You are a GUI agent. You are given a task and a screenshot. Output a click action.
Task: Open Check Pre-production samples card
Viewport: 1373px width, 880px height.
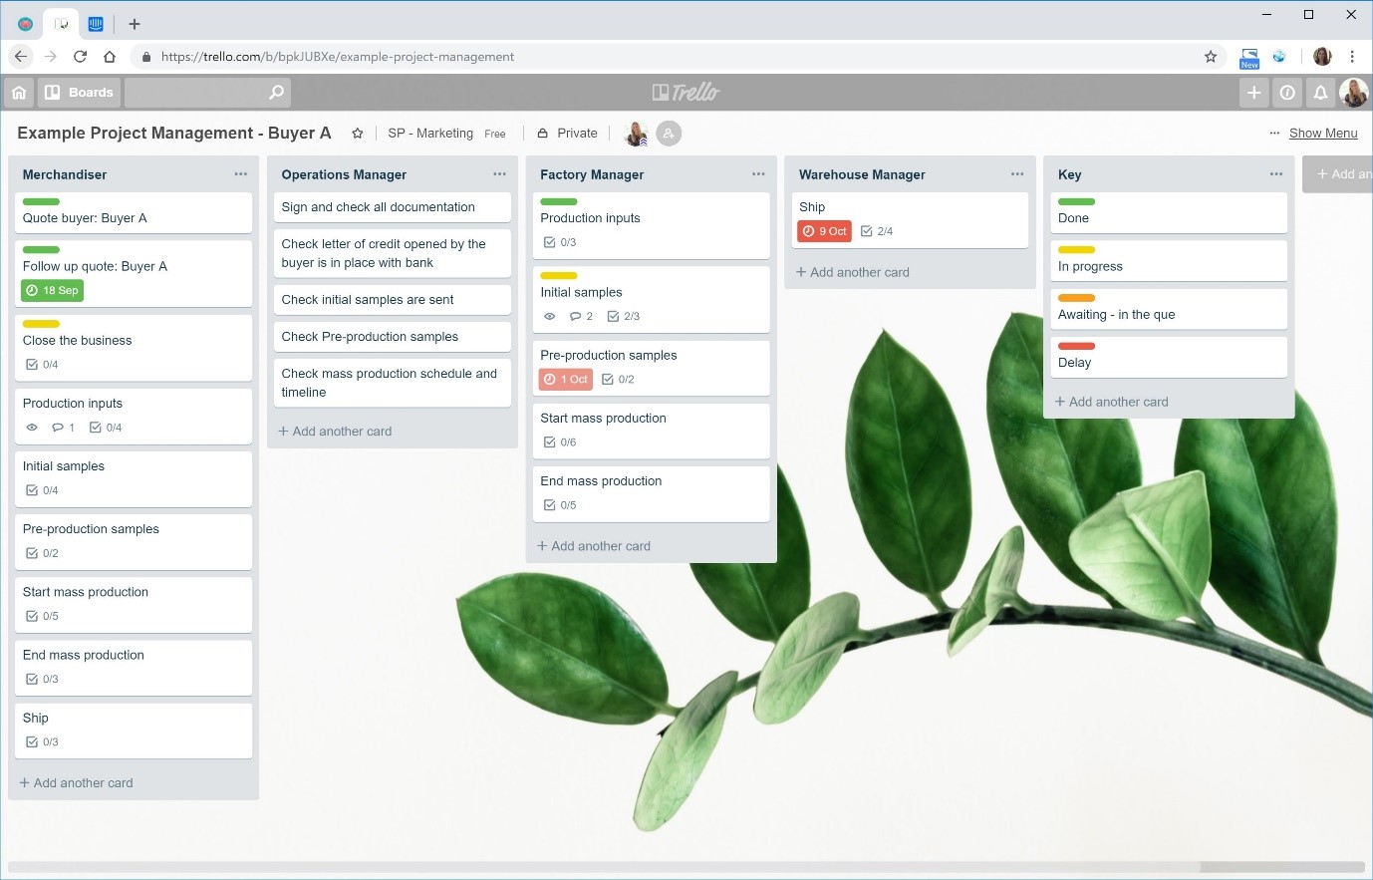tap(393, 337)
